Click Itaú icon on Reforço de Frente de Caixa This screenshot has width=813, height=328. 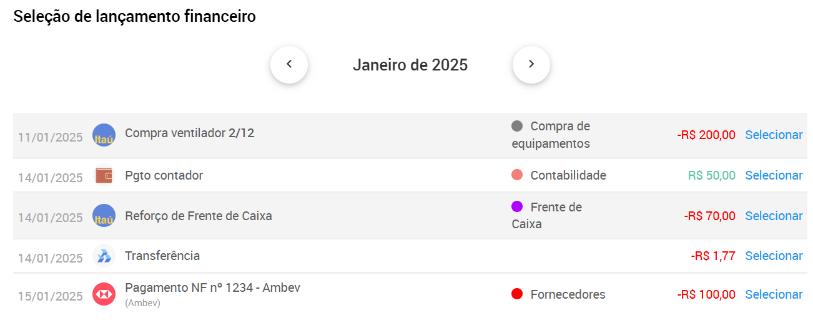click(104, 216)
